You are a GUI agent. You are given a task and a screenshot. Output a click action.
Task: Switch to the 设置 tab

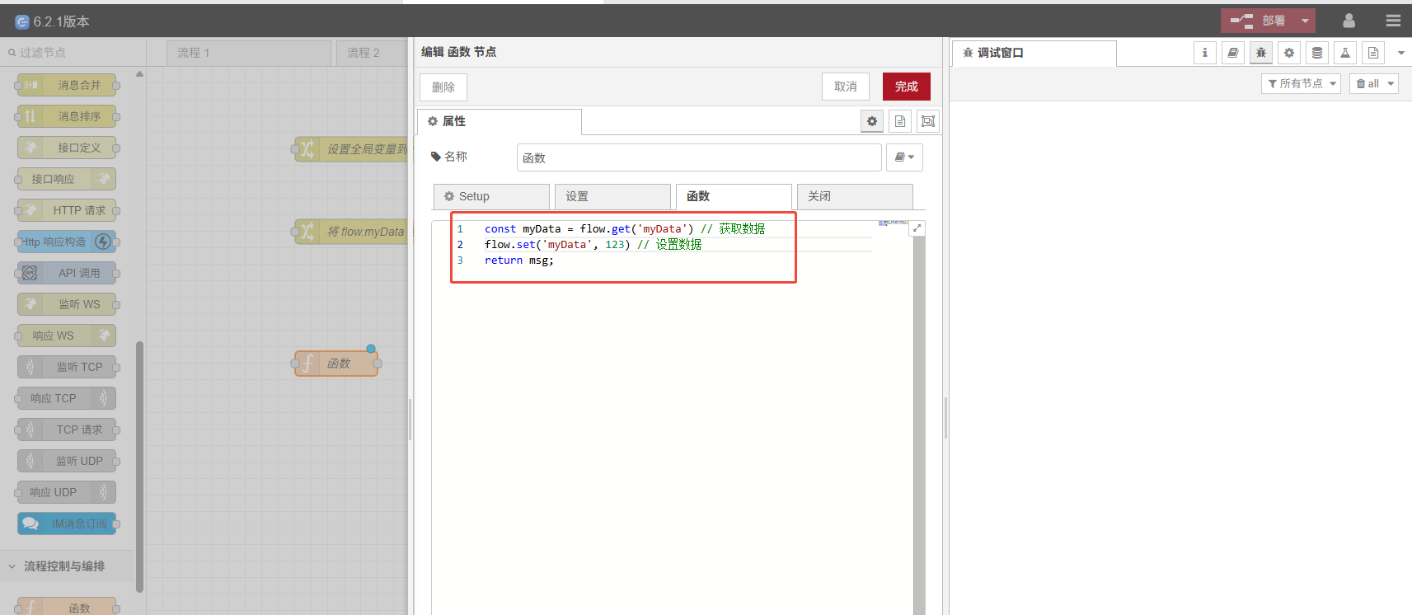coord(612,196)
